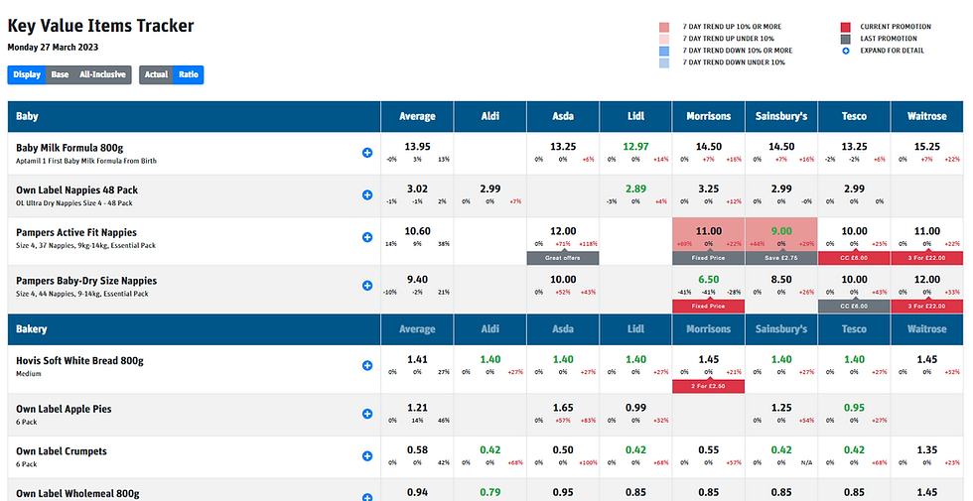
Task: Click Waitrose 3 For £22.00 tag, Active Fit row
Action: point(927,258)
